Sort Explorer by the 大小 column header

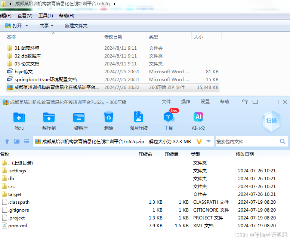coord(198,37)
